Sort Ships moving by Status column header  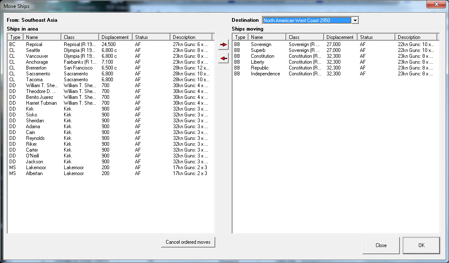coord(376,37)
